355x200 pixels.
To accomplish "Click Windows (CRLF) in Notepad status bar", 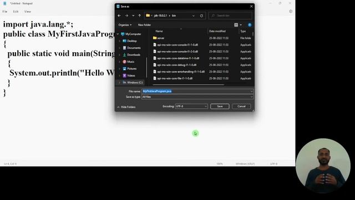I will click(245, 164).
